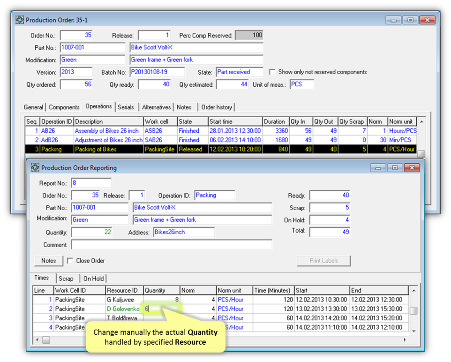Image resolution: width=451 pixels, height=362 pixels.
Task: Click the Version field showing 2013
Action: [76, 72]
